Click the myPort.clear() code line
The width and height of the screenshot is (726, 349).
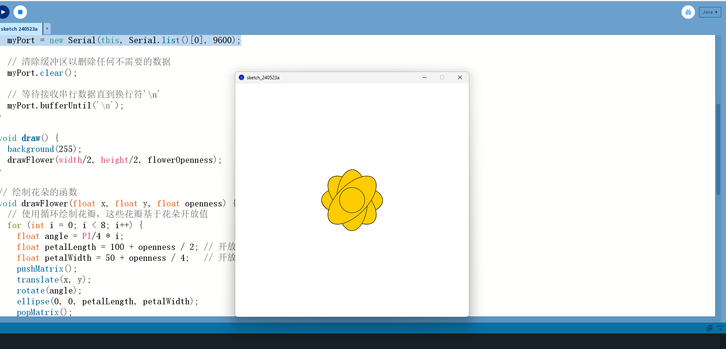point(42,73)
